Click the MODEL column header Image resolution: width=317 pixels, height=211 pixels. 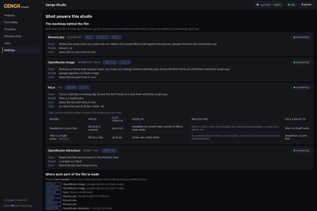[x=54, y=119]
